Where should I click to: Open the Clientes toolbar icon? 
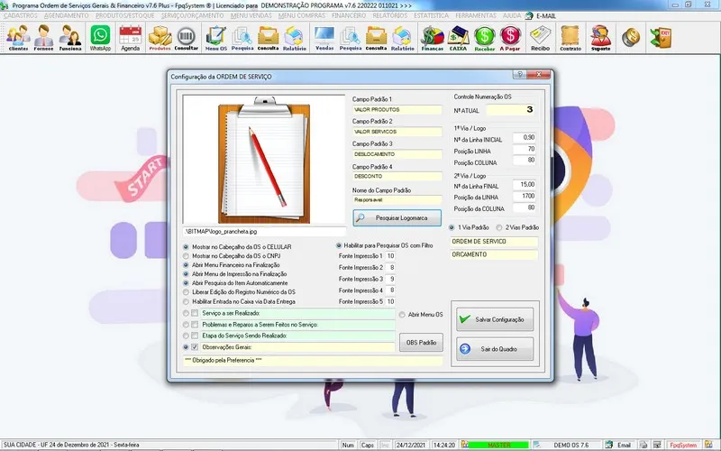(18, 38)
